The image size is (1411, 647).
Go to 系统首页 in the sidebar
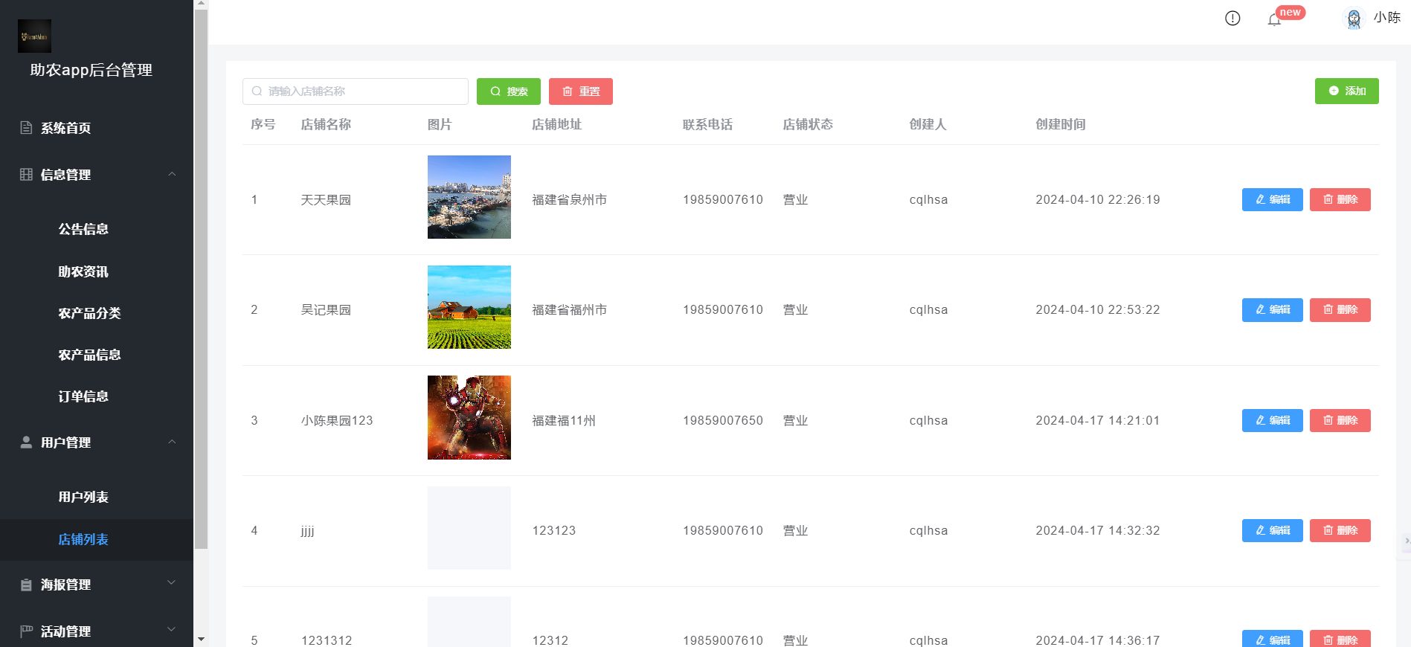pyautogui.click(x=97, y=128)
